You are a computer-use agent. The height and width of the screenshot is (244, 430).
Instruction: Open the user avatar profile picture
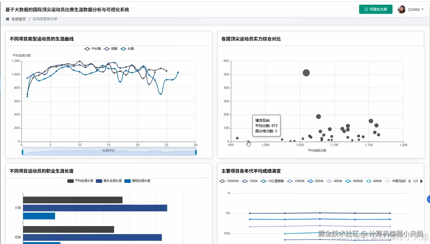pyautogui.click(x=401, y=9)
